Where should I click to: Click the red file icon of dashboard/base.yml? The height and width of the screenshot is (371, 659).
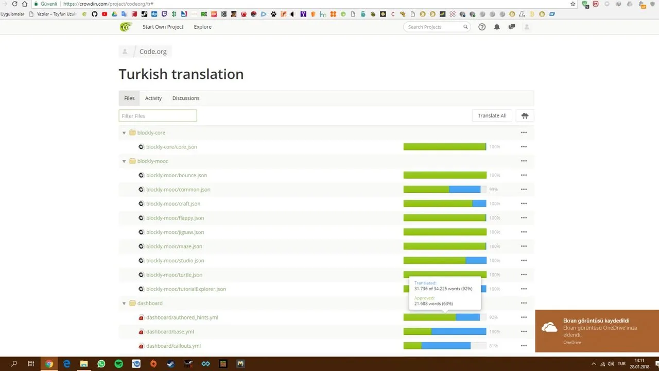coord(141,331)
